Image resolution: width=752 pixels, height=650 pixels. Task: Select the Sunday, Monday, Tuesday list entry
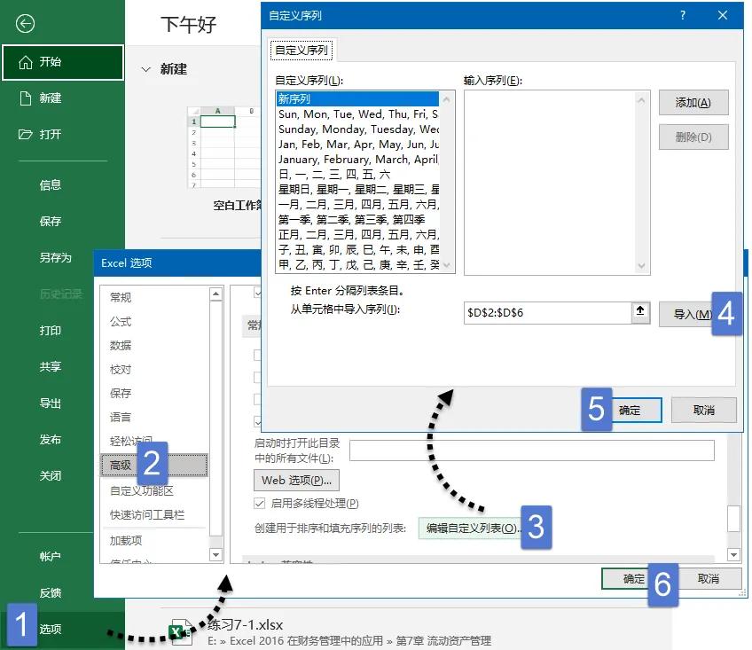point(357,129)
